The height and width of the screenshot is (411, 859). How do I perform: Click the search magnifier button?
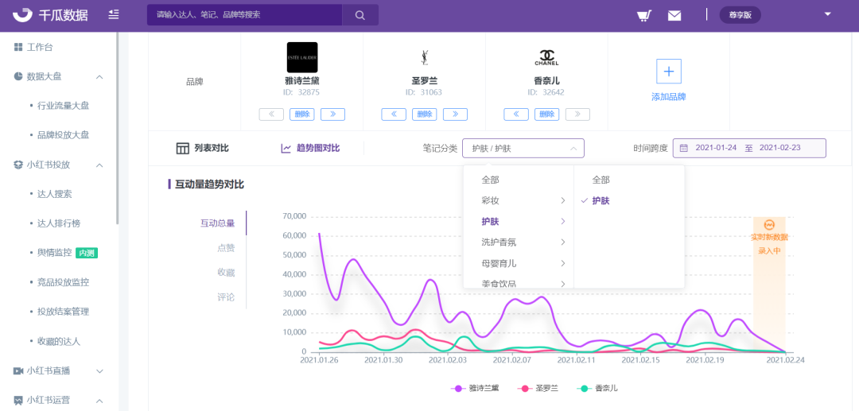coord(360,15)
